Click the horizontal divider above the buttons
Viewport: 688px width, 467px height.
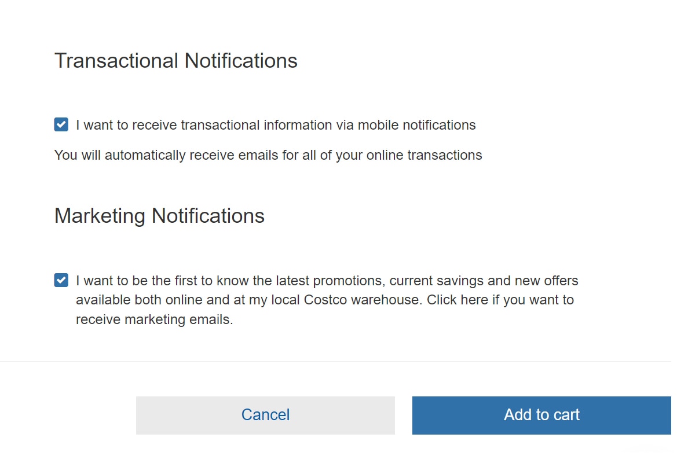coord(336,361)
